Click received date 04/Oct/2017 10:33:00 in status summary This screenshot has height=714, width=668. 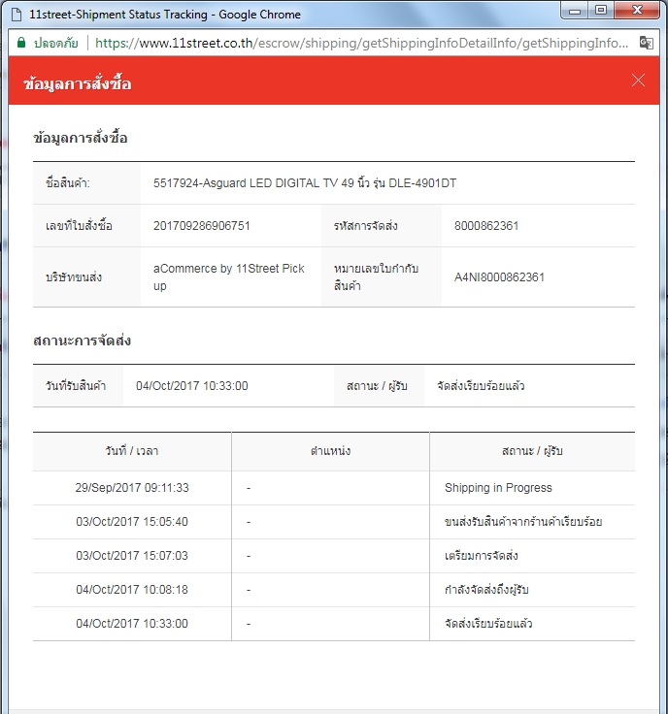pyautogui.click(x=192, y=386)
